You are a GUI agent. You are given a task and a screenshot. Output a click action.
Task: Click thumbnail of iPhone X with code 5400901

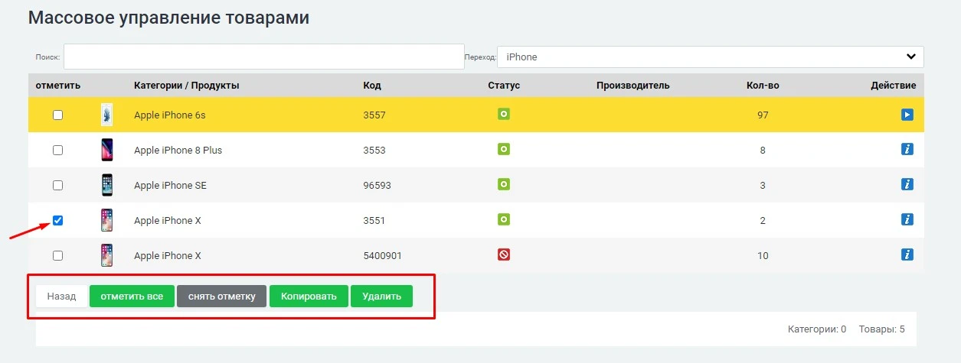tap(107, 255)
